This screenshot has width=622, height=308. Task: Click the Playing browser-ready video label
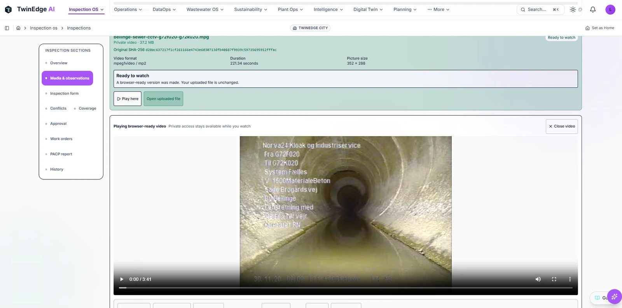[140, 126]
